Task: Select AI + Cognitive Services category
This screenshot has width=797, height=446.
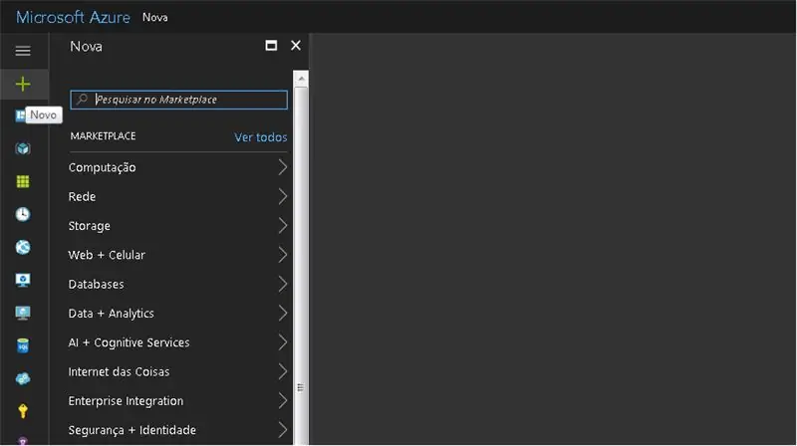Action: [x=178, y=342]
